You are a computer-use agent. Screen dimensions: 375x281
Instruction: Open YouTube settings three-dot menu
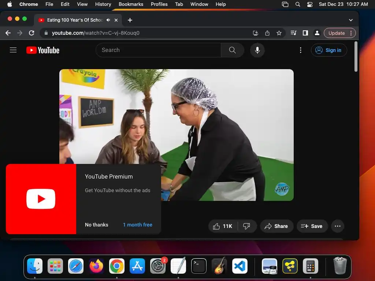[301, 50]
